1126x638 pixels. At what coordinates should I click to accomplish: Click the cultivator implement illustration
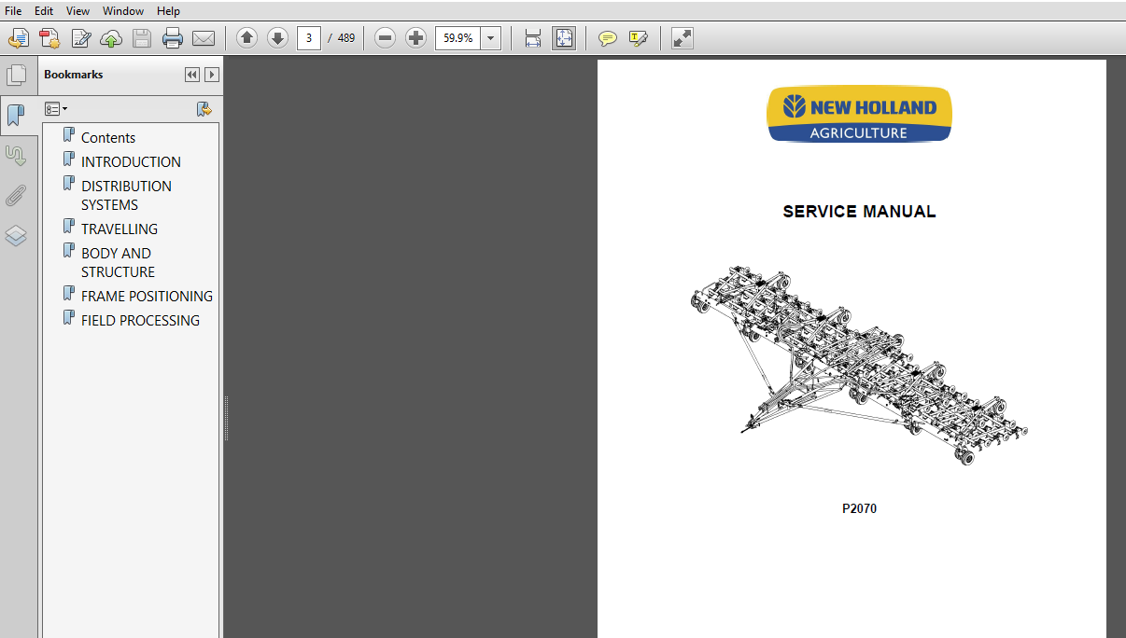pos(859,364)
